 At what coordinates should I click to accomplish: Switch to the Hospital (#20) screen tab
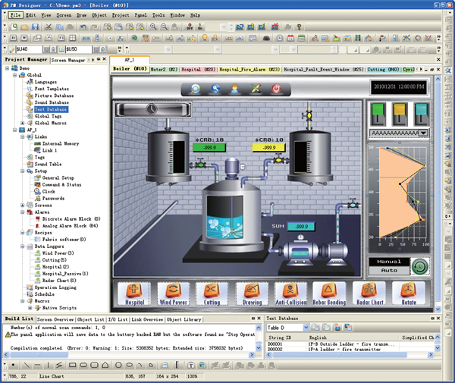[199, 69]
